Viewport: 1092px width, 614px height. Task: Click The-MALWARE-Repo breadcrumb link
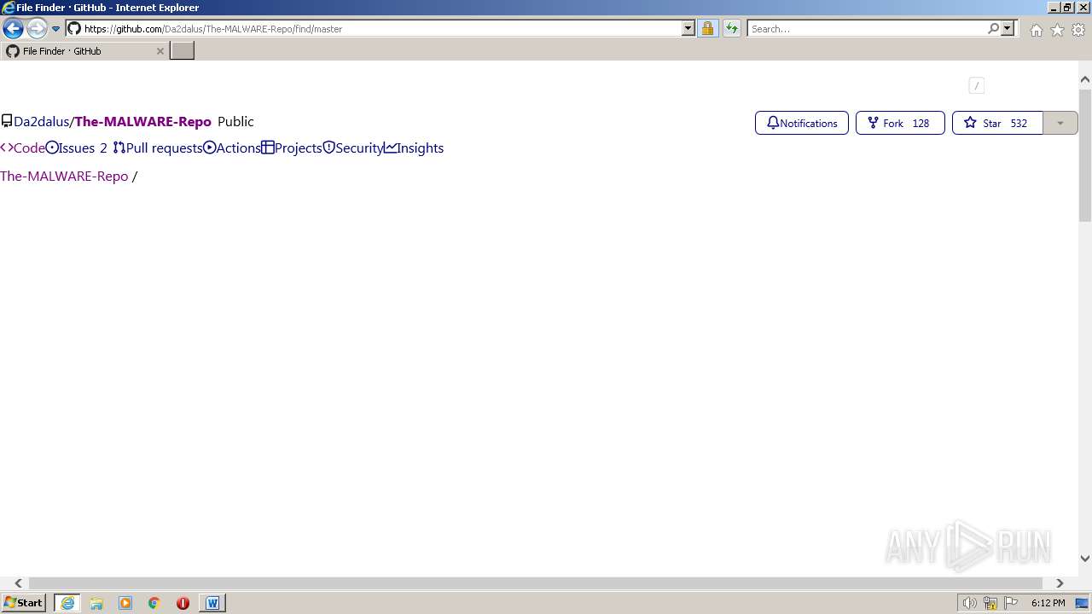pos(64,176)
